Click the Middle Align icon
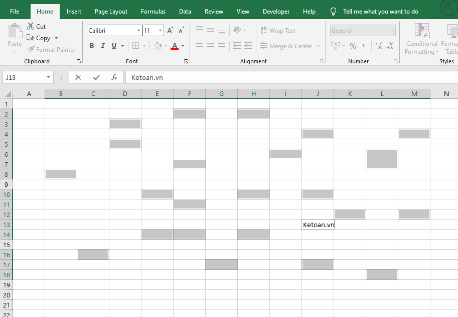The image size is (458, 317). pyautogui.click(x=211, y=30)
